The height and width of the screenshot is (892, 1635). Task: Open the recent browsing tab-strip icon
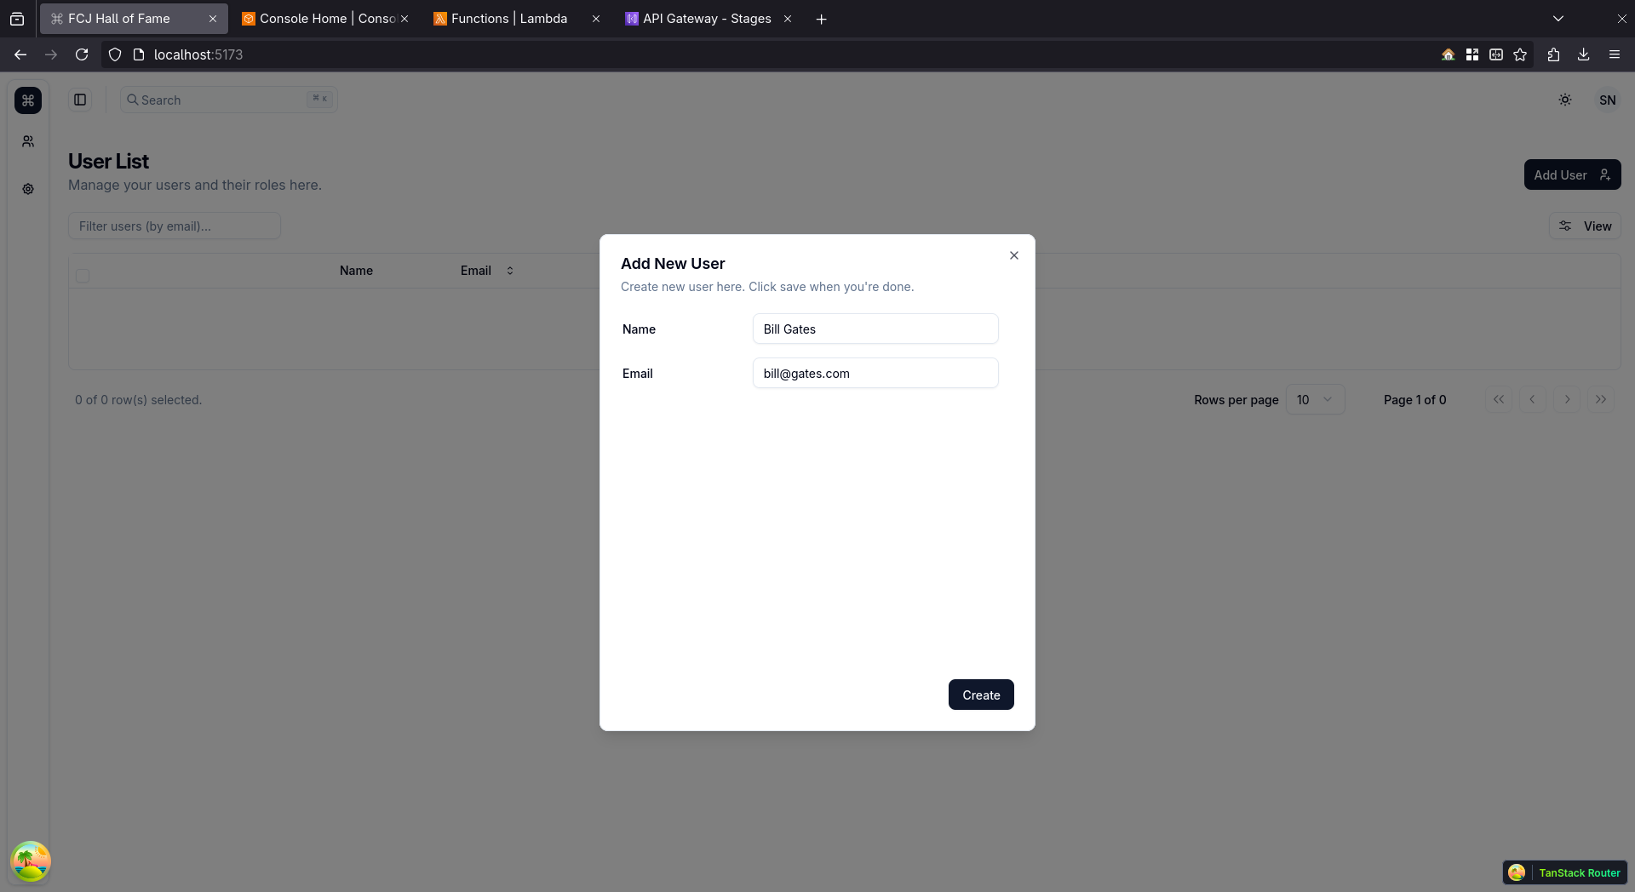click(x=17, y=19)
